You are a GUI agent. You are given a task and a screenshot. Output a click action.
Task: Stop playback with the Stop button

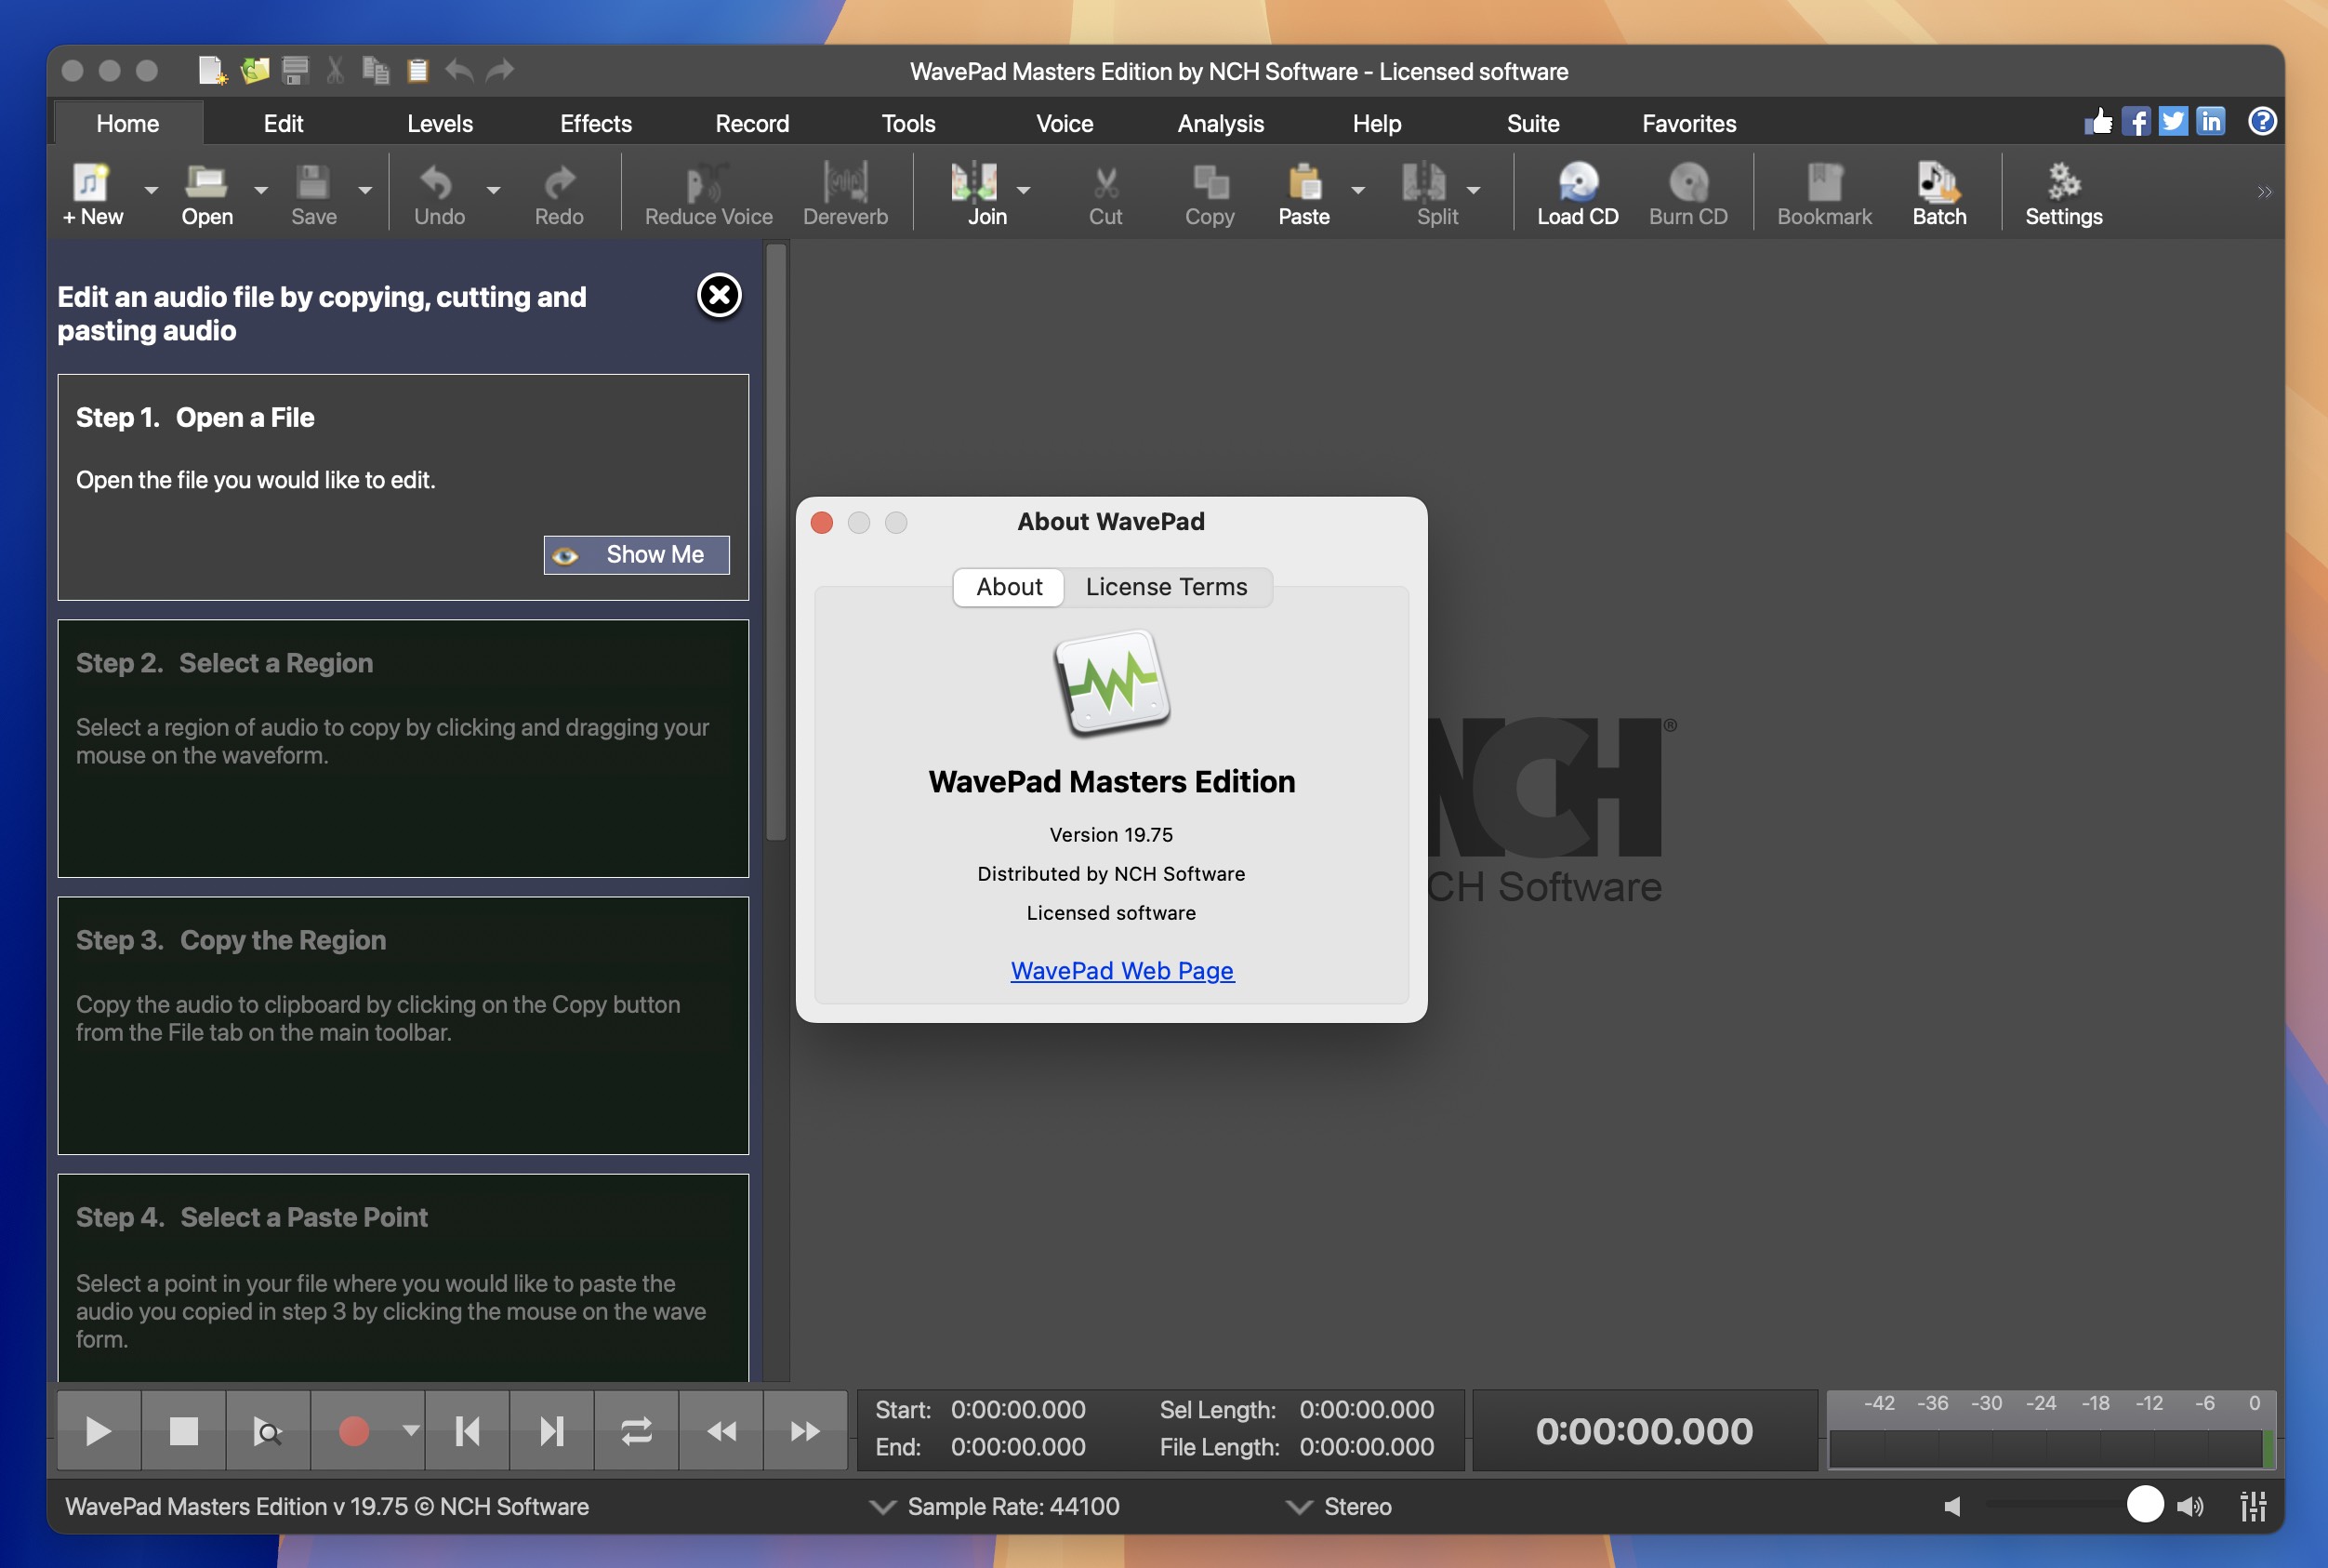(183, 1431)
